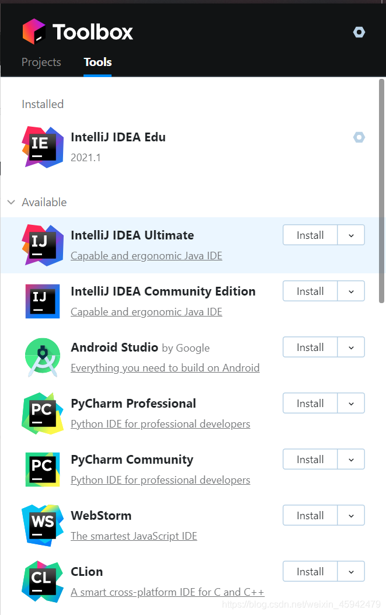Select the Tools tab
The width and height of the screenshot is (386, 615).
pyautogui.click(x=98, y=62)
